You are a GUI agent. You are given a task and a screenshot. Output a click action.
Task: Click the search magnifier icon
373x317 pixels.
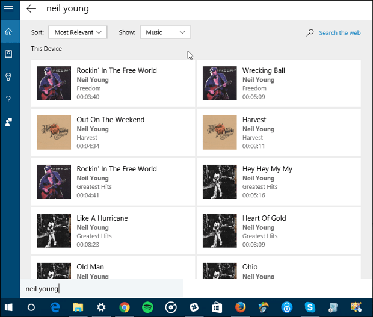[310, 32]
